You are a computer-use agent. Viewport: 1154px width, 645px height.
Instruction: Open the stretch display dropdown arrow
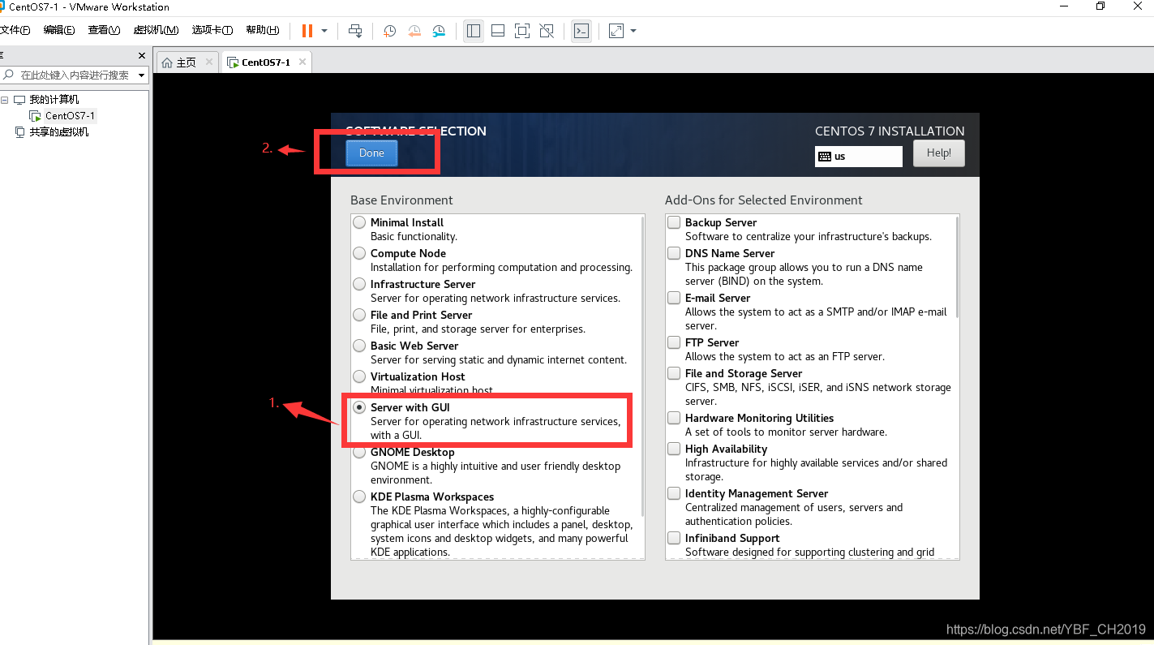(633, 31)
